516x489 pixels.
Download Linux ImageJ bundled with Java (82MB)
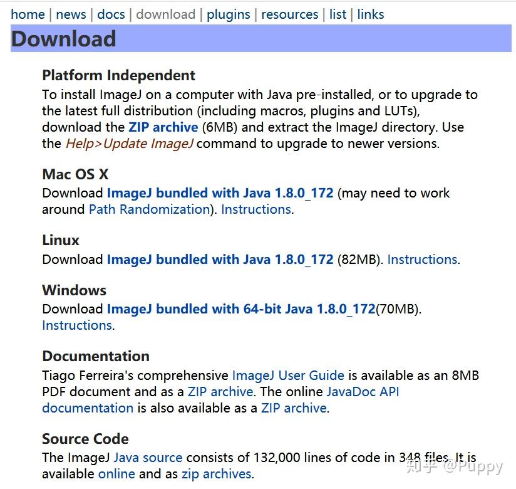tap(220, 260)
